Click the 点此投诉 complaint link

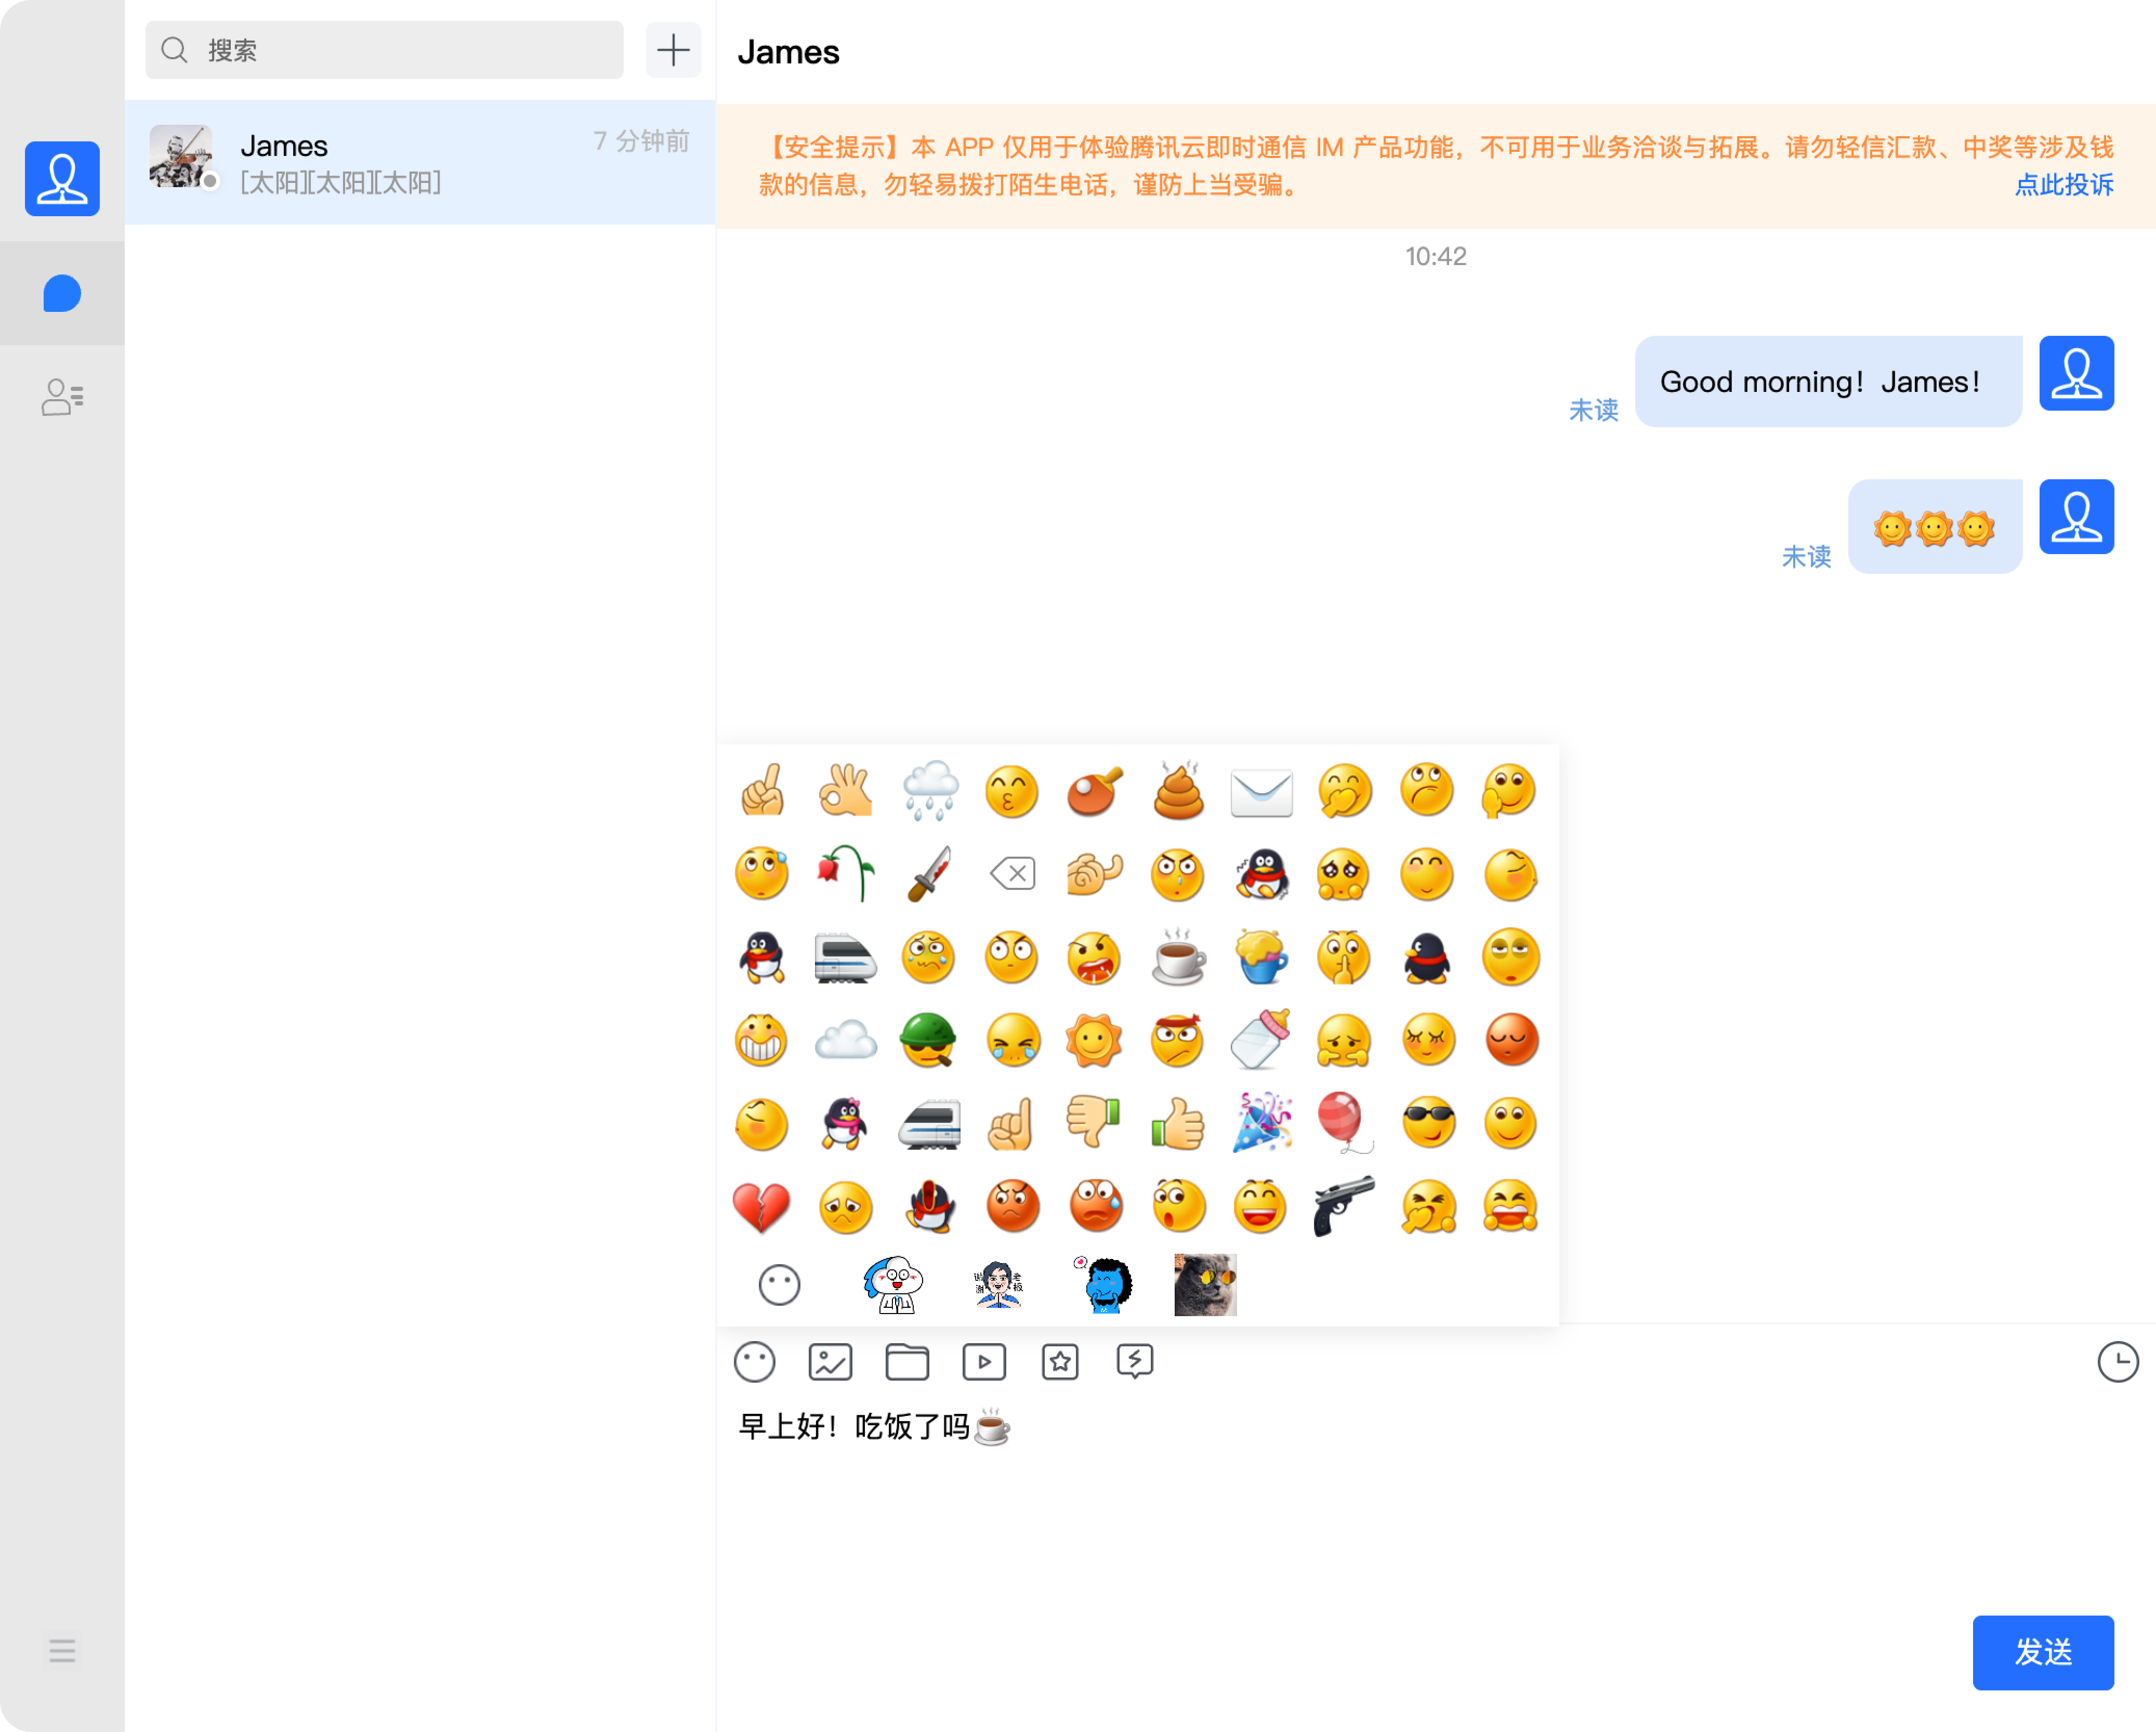2063,185
